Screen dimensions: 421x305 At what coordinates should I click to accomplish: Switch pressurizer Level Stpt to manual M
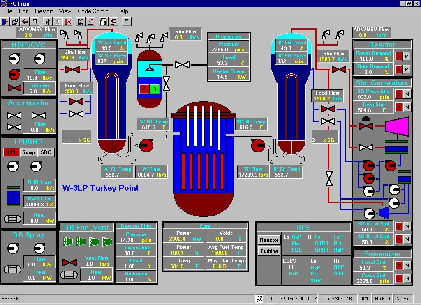click(407, 265)
